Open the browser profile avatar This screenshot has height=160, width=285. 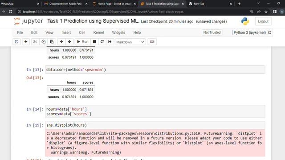(x=282, y=12)
